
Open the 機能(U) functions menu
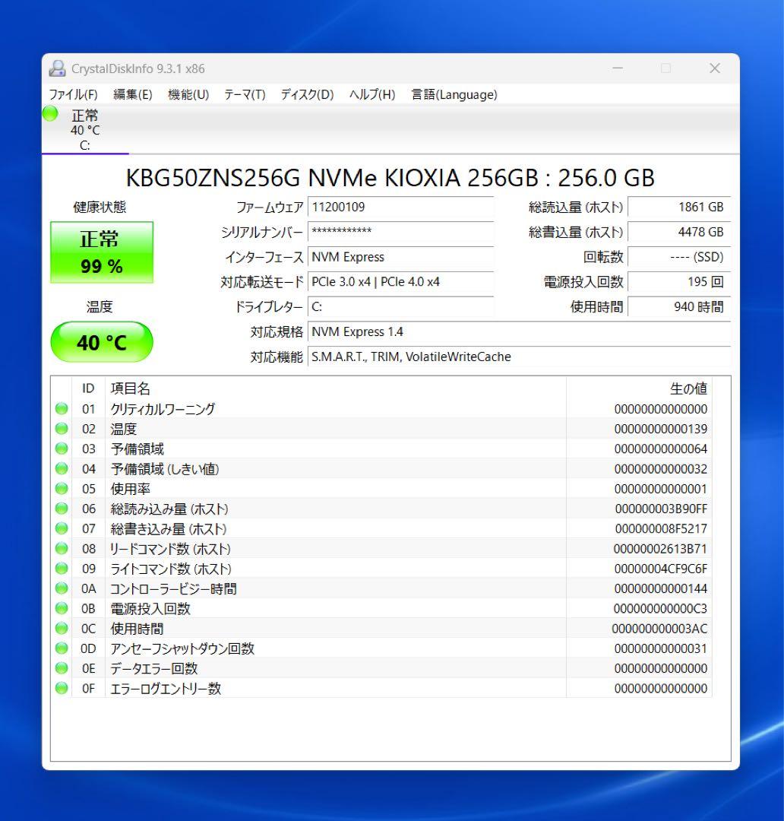point(187,94)
